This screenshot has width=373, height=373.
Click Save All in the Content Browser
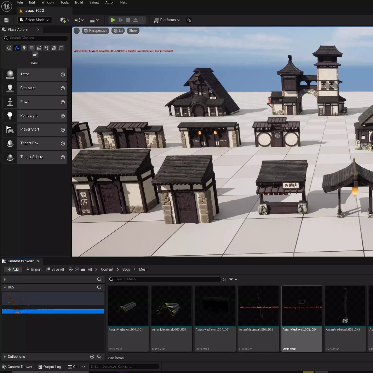tap(55, 269)
